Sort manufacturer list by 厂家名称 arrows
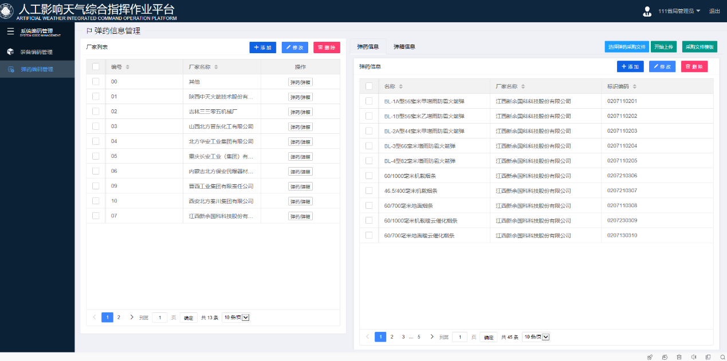 tap(216, 67)
